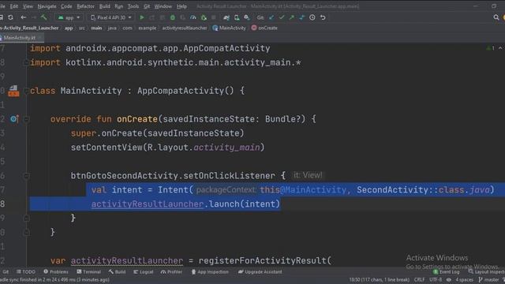Click the Attach Debugger to Android Process icon
The width and height of the screenshot is (505, 284).
point(204,17)
